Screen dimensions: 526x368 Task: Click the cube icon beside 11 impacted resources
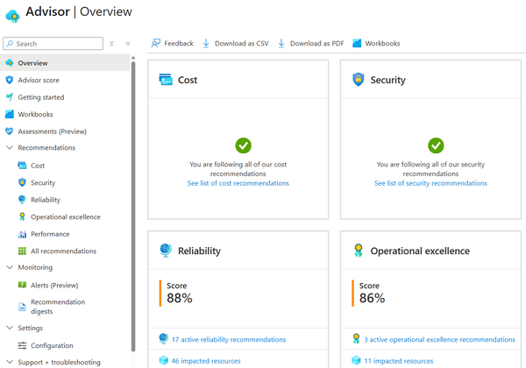[356, 360]
